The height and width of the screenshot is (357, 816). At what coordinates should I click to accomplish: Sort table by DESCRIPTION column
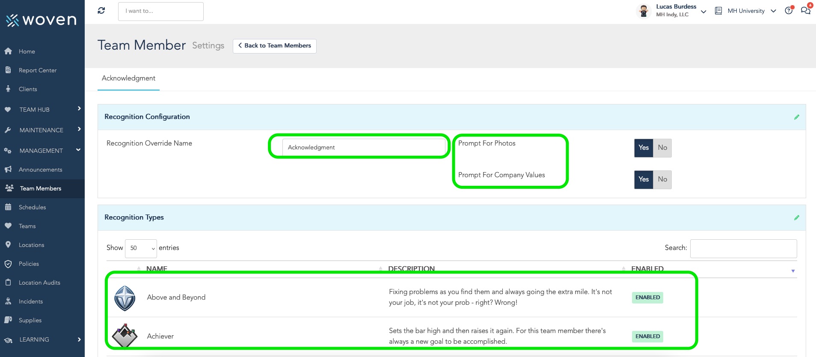(411, 269)
